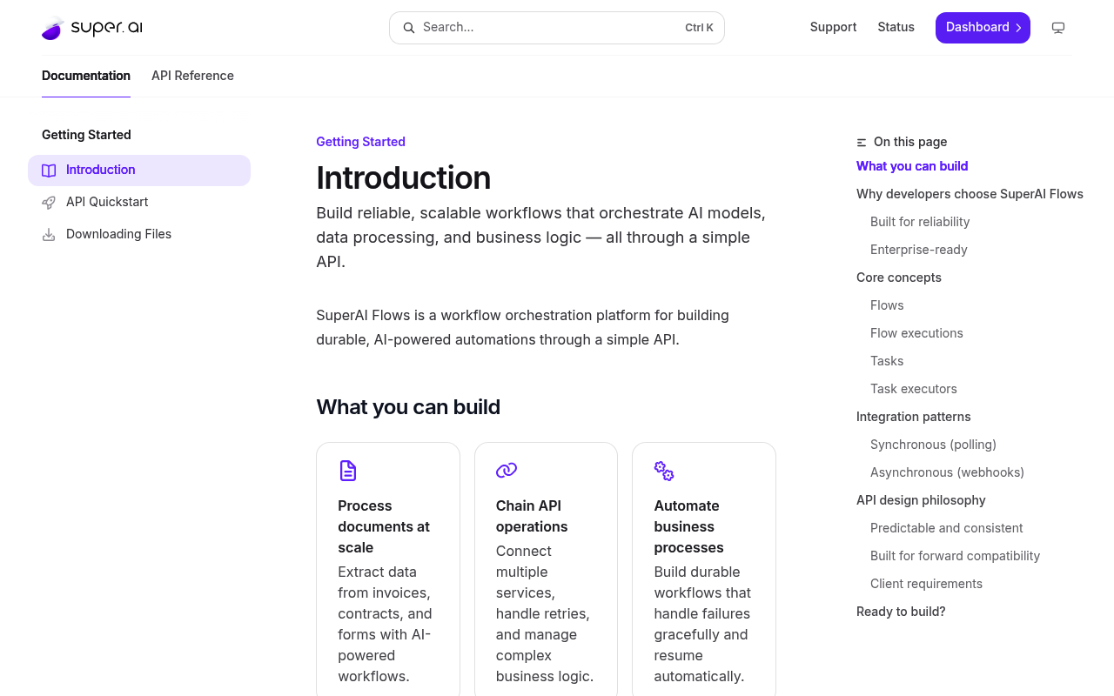Click the gears icon on Automate business card
This screenshot has height=696, width=1114.
664,471
